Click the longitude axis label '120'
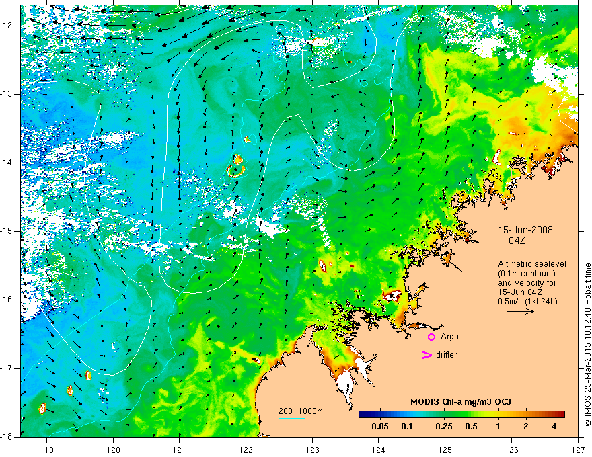This screenshot has width=592, height=457. point(113,450)
